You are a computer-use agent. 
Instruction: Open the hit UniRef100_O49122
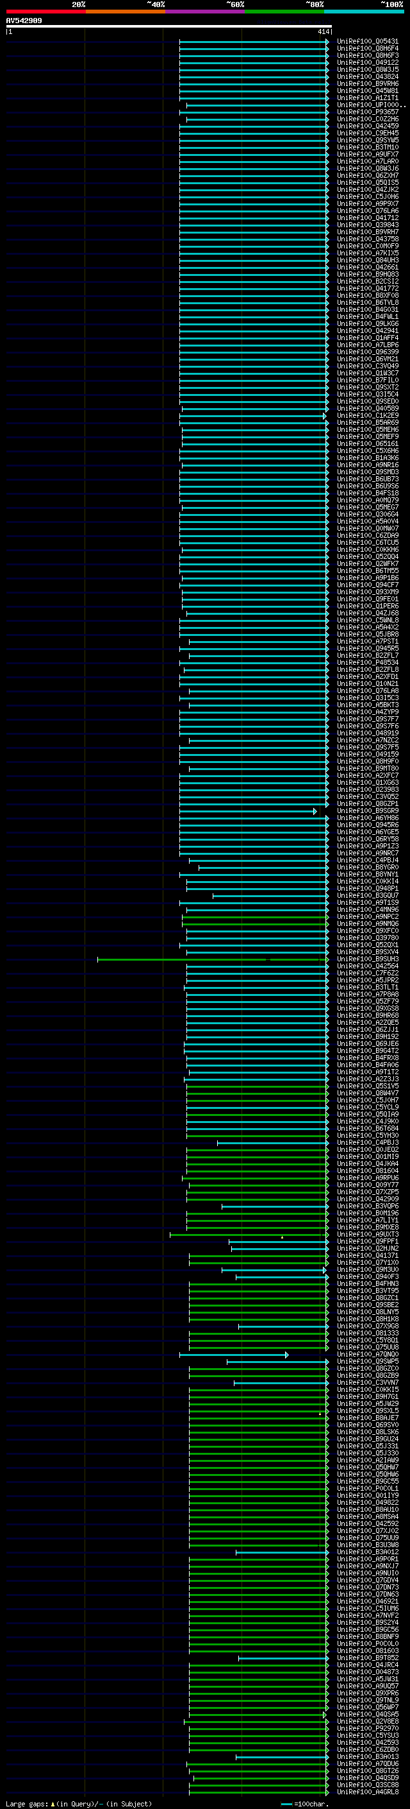(367, 62)
